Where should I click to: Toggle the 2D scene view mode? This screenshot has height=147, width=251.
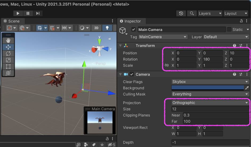click(x=96, y=28)
